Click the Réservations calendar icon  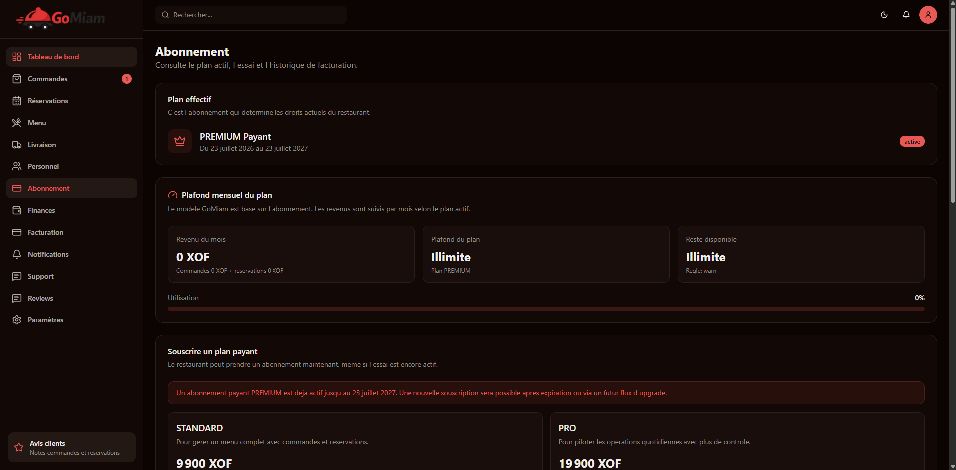[x=17, y=101]
